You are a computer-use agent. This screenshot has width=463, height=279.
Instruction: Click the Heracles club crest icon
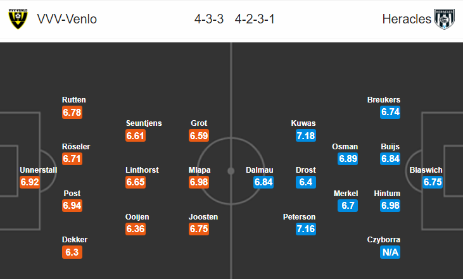tap(444, 19)
